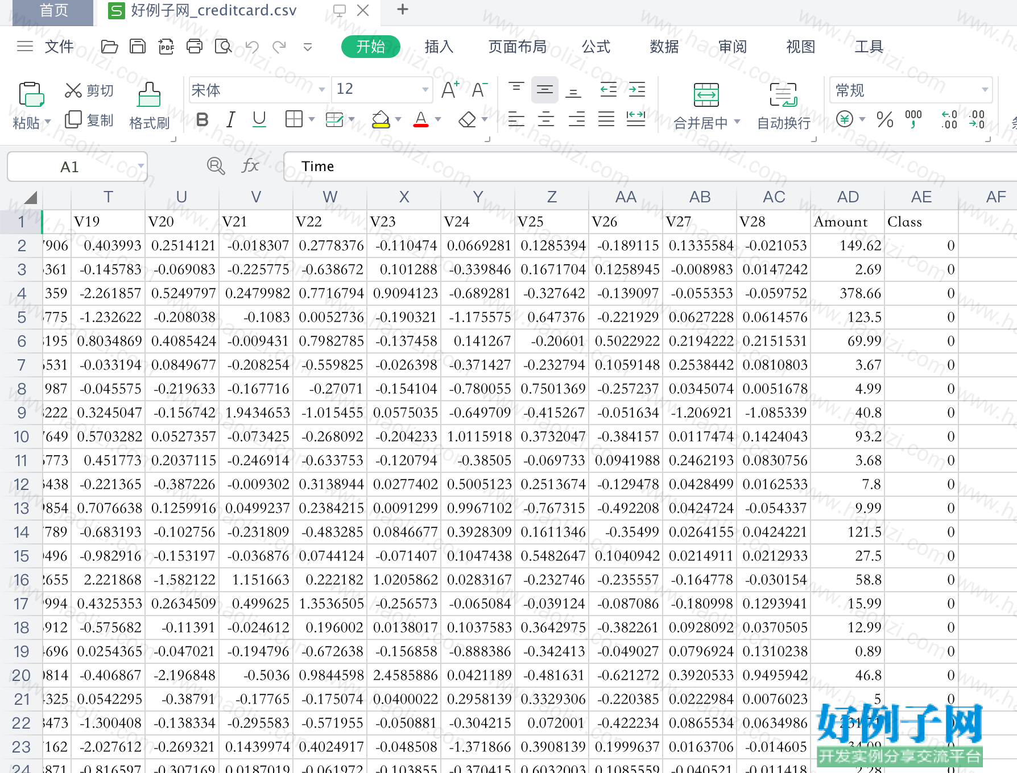
Task: Toggle underline formatting
Action: [x=259, y=119]
